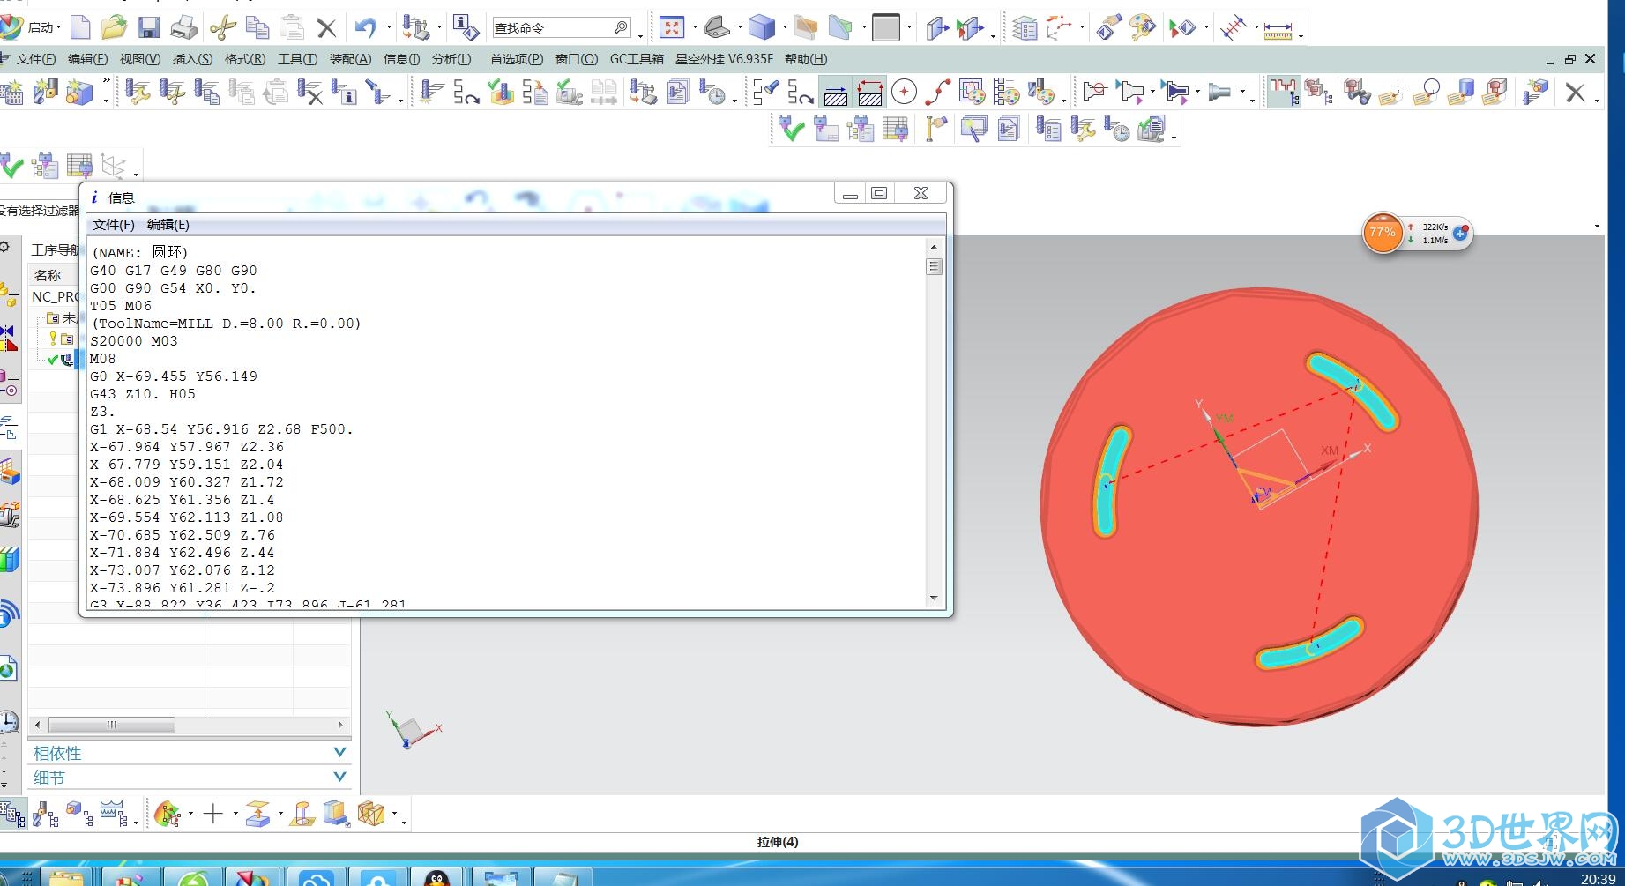
Task: Click the Program Order View icon
Action: pyautogui.click(x=12, y=813)
